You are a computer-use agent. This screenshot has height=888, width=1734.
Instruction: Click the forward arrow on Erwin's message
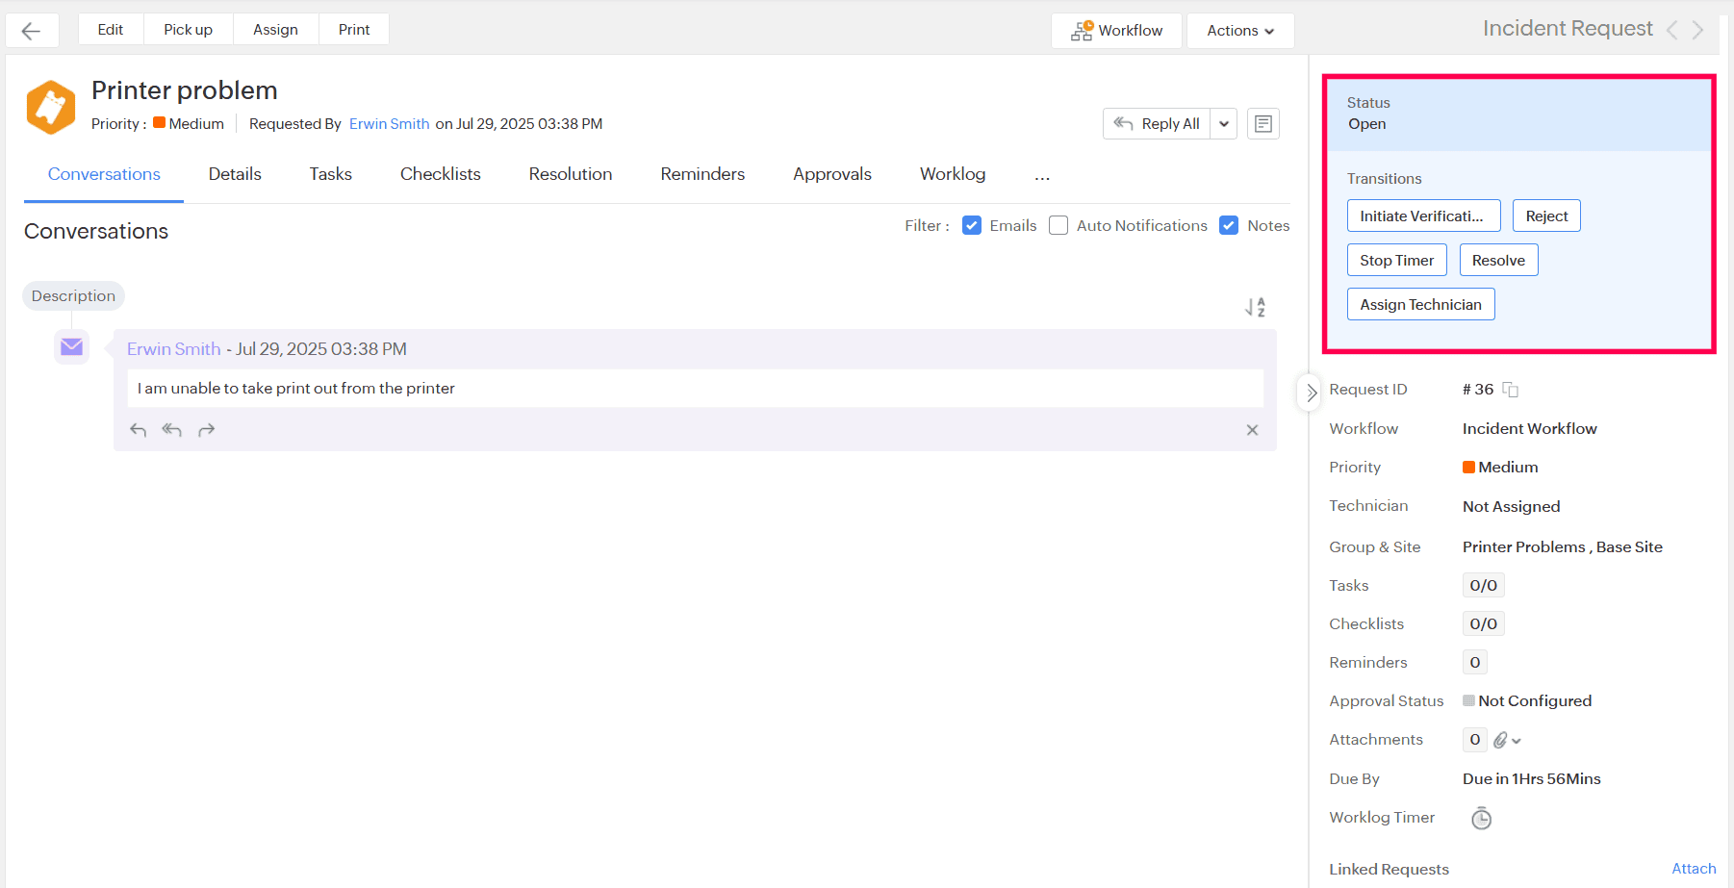206,430
